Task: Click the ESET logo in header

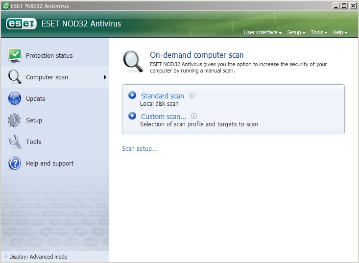Action: (20, 24)
